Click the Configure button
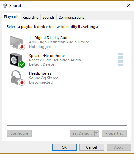134x154 pixels. tap(19, 133)
